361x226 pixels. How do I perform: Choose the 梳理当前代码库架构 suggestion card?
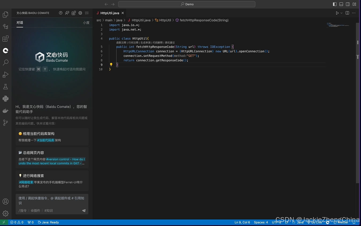click(52, 137)
